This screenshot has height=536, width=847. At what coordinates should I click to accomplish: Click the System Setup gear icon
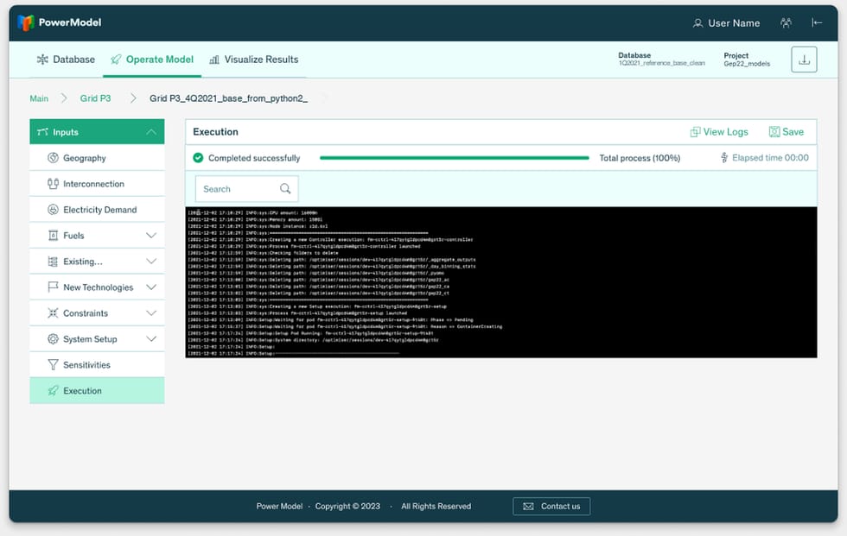click(x=53, y=339)
